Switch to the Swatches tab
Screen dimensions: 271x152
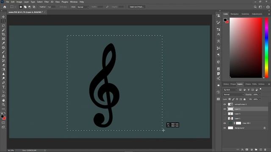click(245, 14)
